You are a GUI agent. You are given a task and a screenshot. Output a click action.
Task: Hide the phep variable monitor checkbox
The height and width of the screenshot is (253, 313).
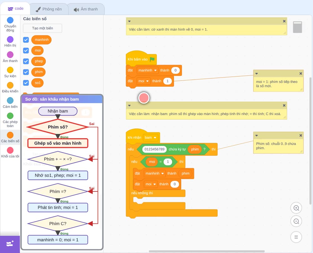[x=26, y=61]
